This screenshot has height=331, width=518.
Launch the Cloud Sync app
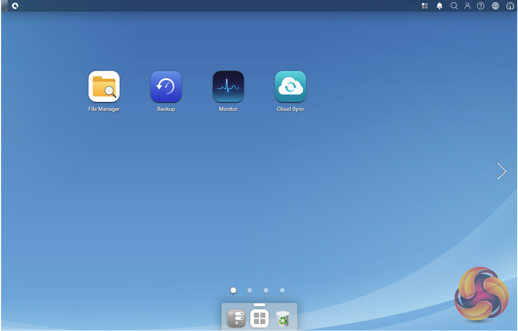point(290,86)
